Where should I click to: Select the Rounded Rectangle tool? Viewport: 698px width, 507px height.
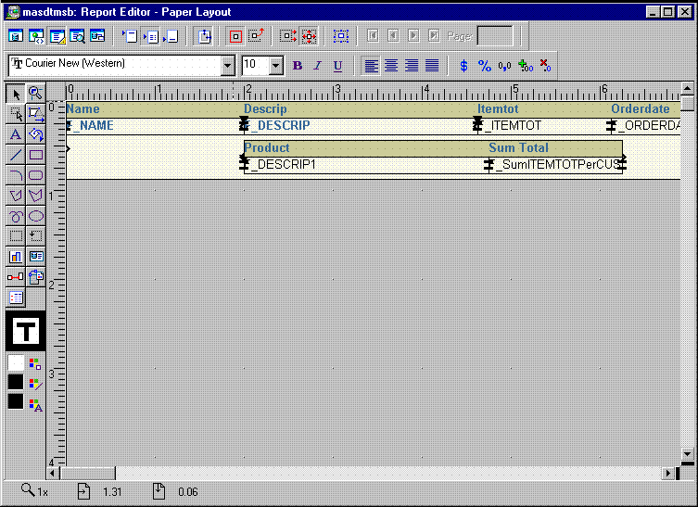coord(35,175)
